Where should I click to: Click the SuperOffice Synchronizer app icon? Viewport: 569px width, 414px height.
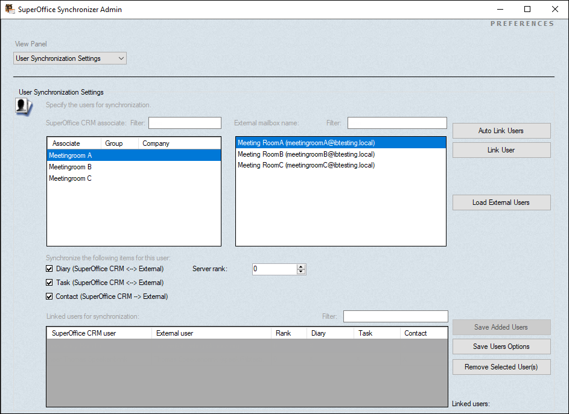10,9
